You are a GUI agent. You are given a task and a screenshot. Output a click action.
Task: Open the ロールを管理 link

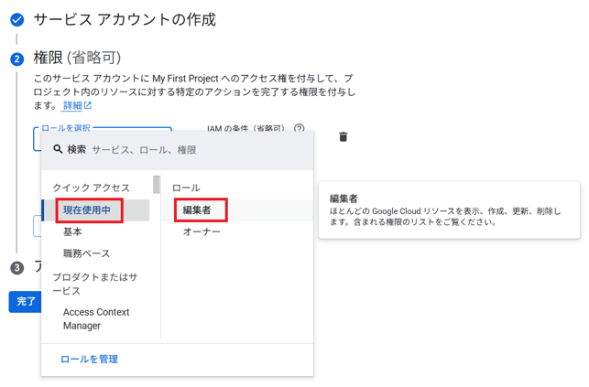pyautogui.click(x=89, y=360)
